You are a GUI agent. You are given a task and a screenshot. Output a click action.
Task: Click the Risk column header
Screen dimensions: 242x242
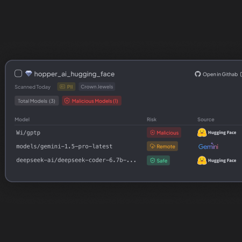152,119
